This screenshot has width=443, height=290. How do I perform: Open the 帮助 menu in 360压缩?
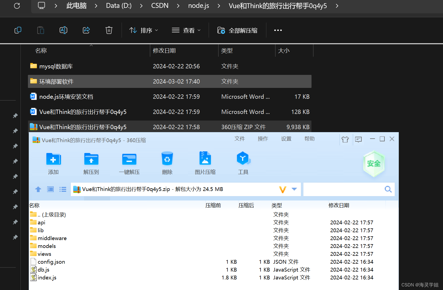[309, 139]
